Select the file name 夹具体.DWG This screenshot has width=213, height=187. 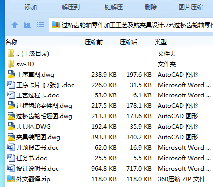coord(33,127)
